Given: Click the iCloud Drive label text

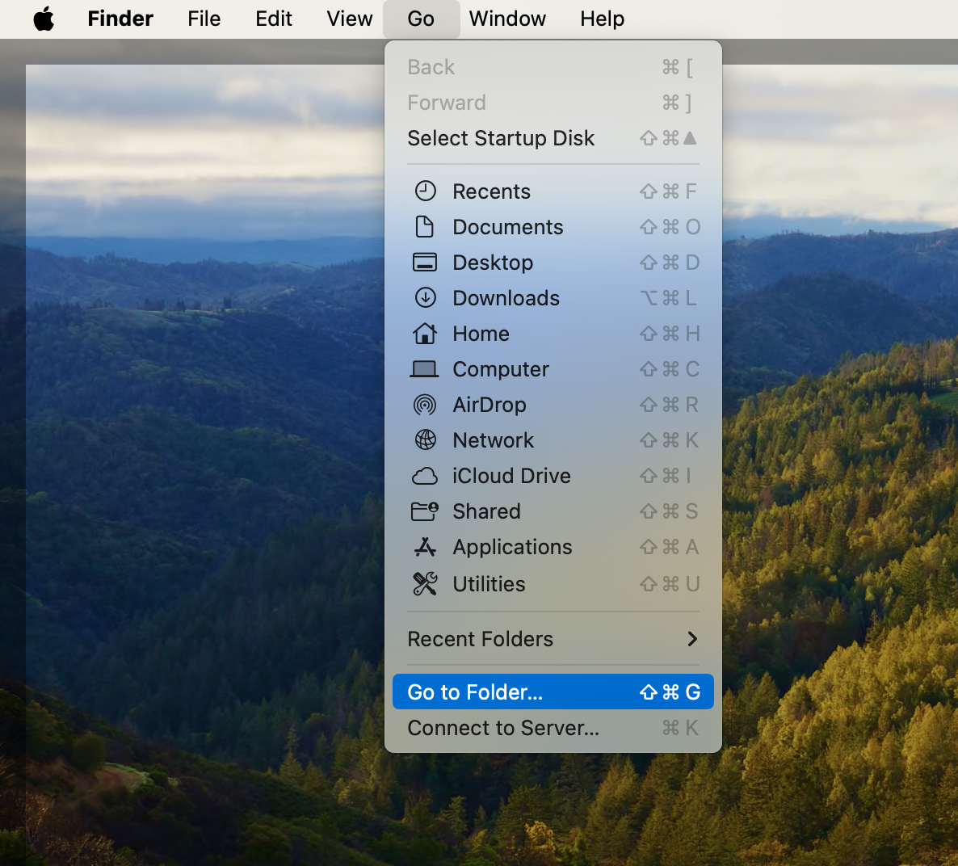Looking at the screenshot, I should (511, 476).
